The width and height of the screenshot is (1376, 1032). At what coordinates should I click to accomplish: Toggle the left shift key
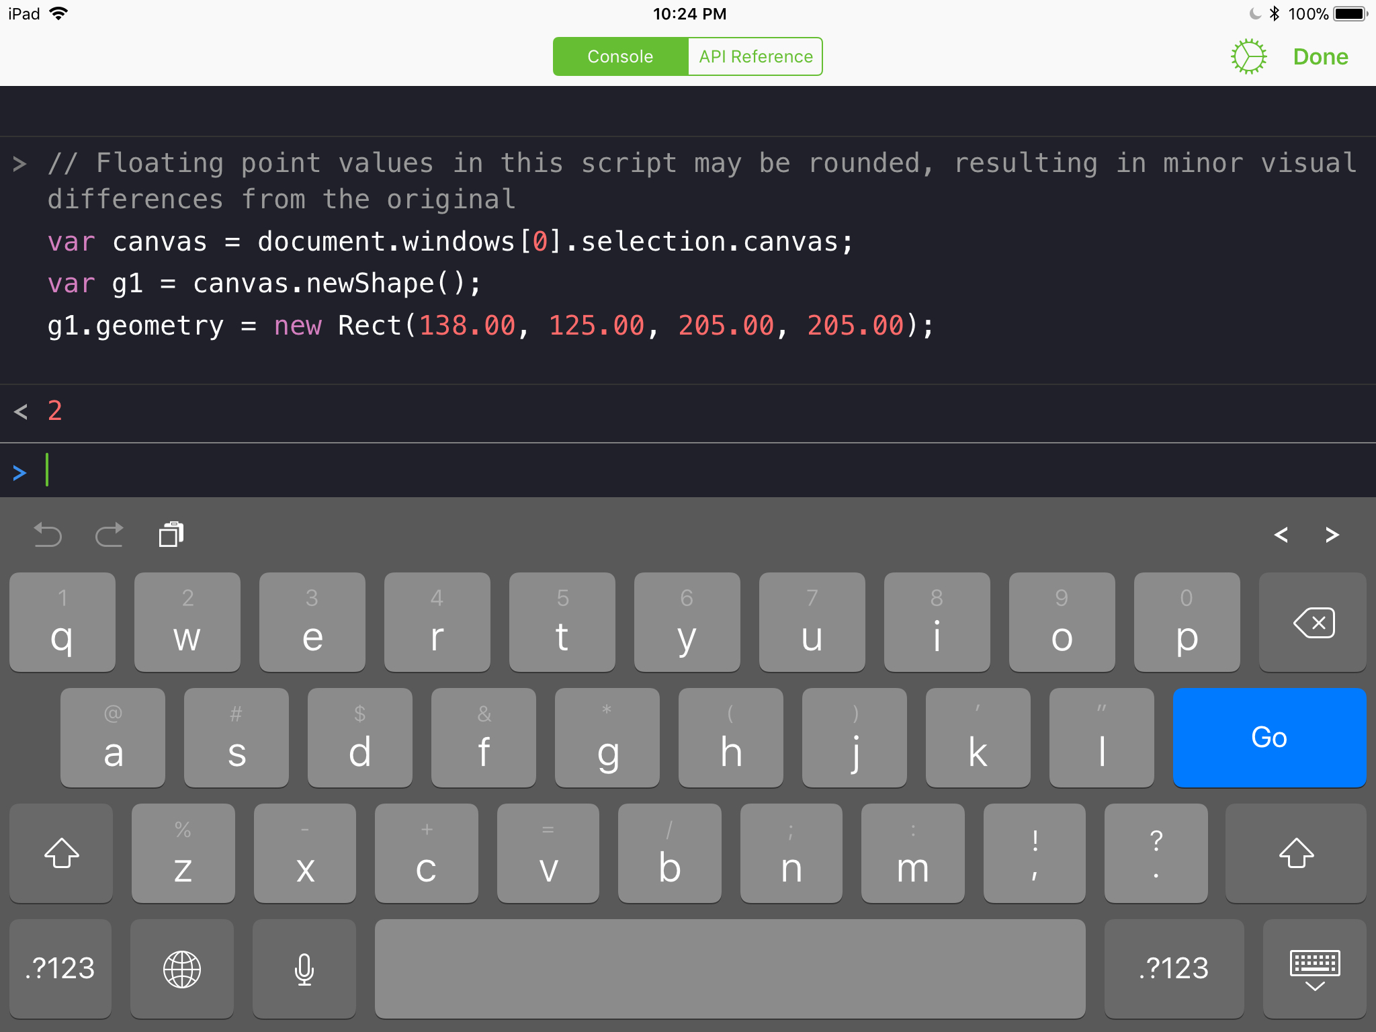click(x=61, y=853)
